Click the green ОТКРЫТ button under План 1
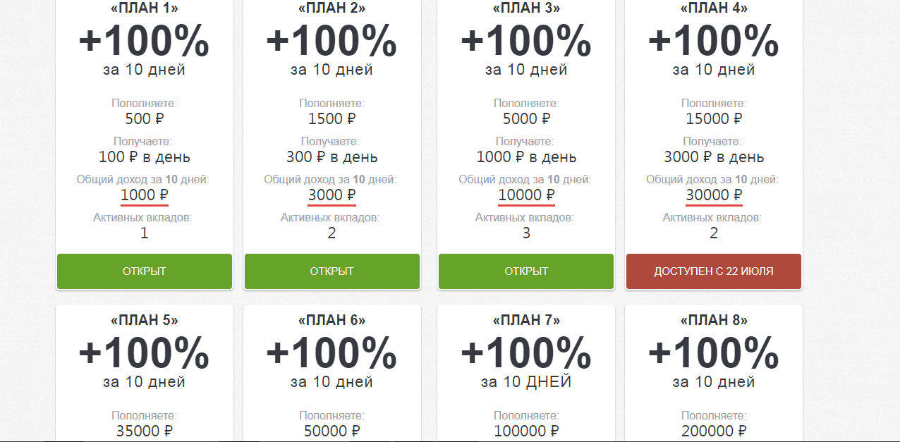Screen dimensions: 900x442 coord(145,271)
